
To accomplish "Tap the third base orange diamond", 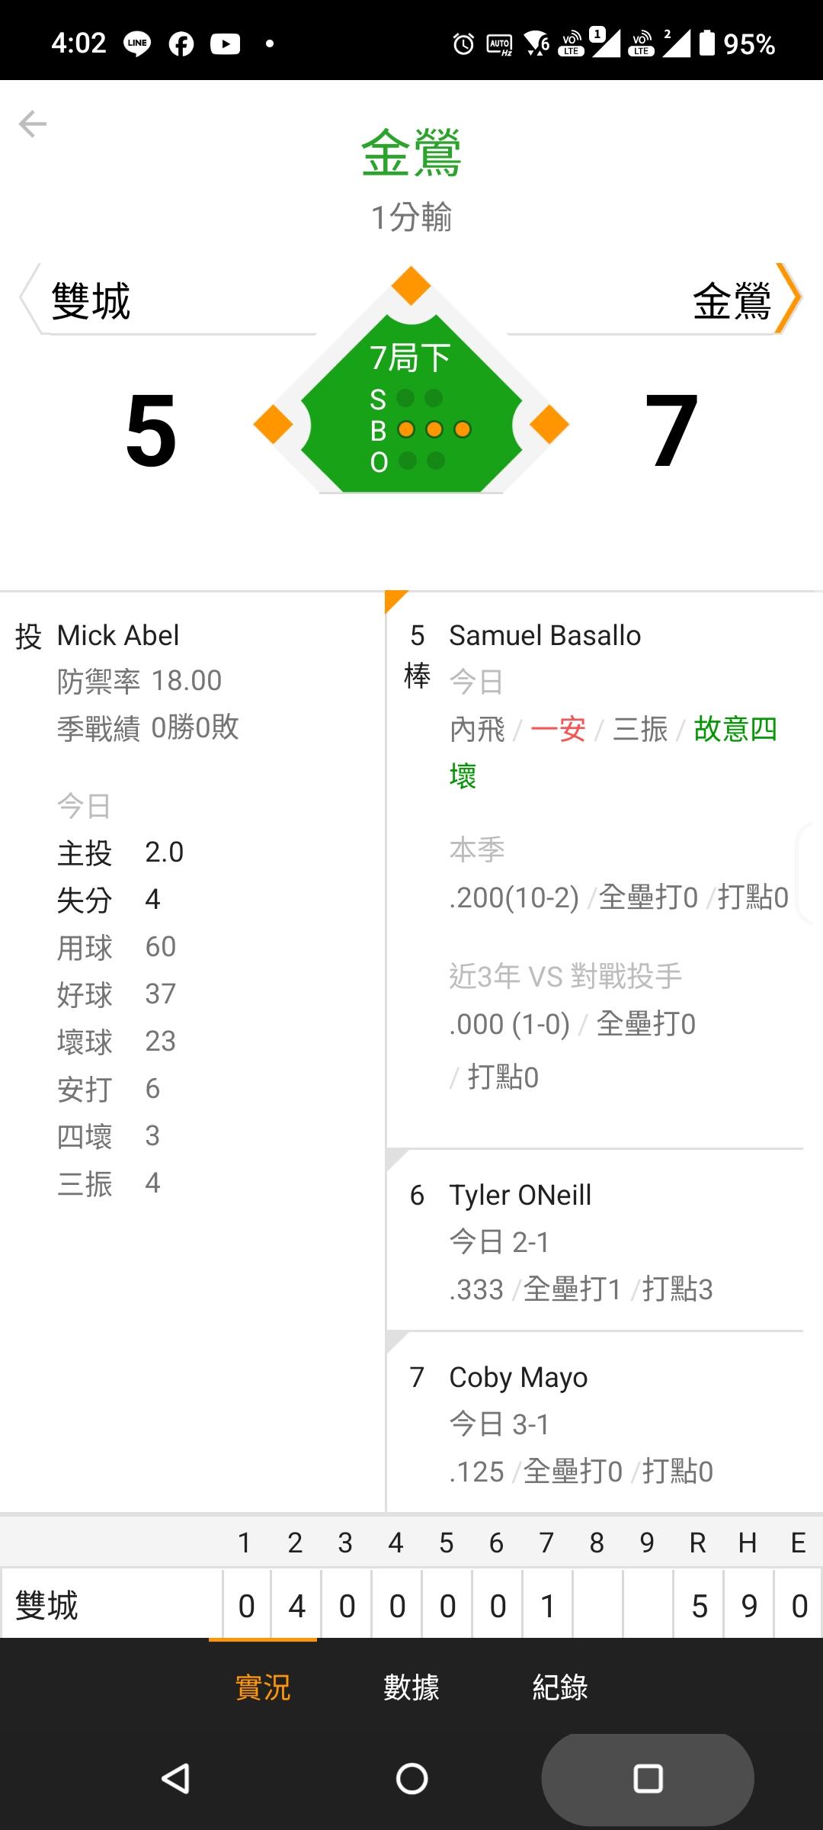I will pos(273,425).
